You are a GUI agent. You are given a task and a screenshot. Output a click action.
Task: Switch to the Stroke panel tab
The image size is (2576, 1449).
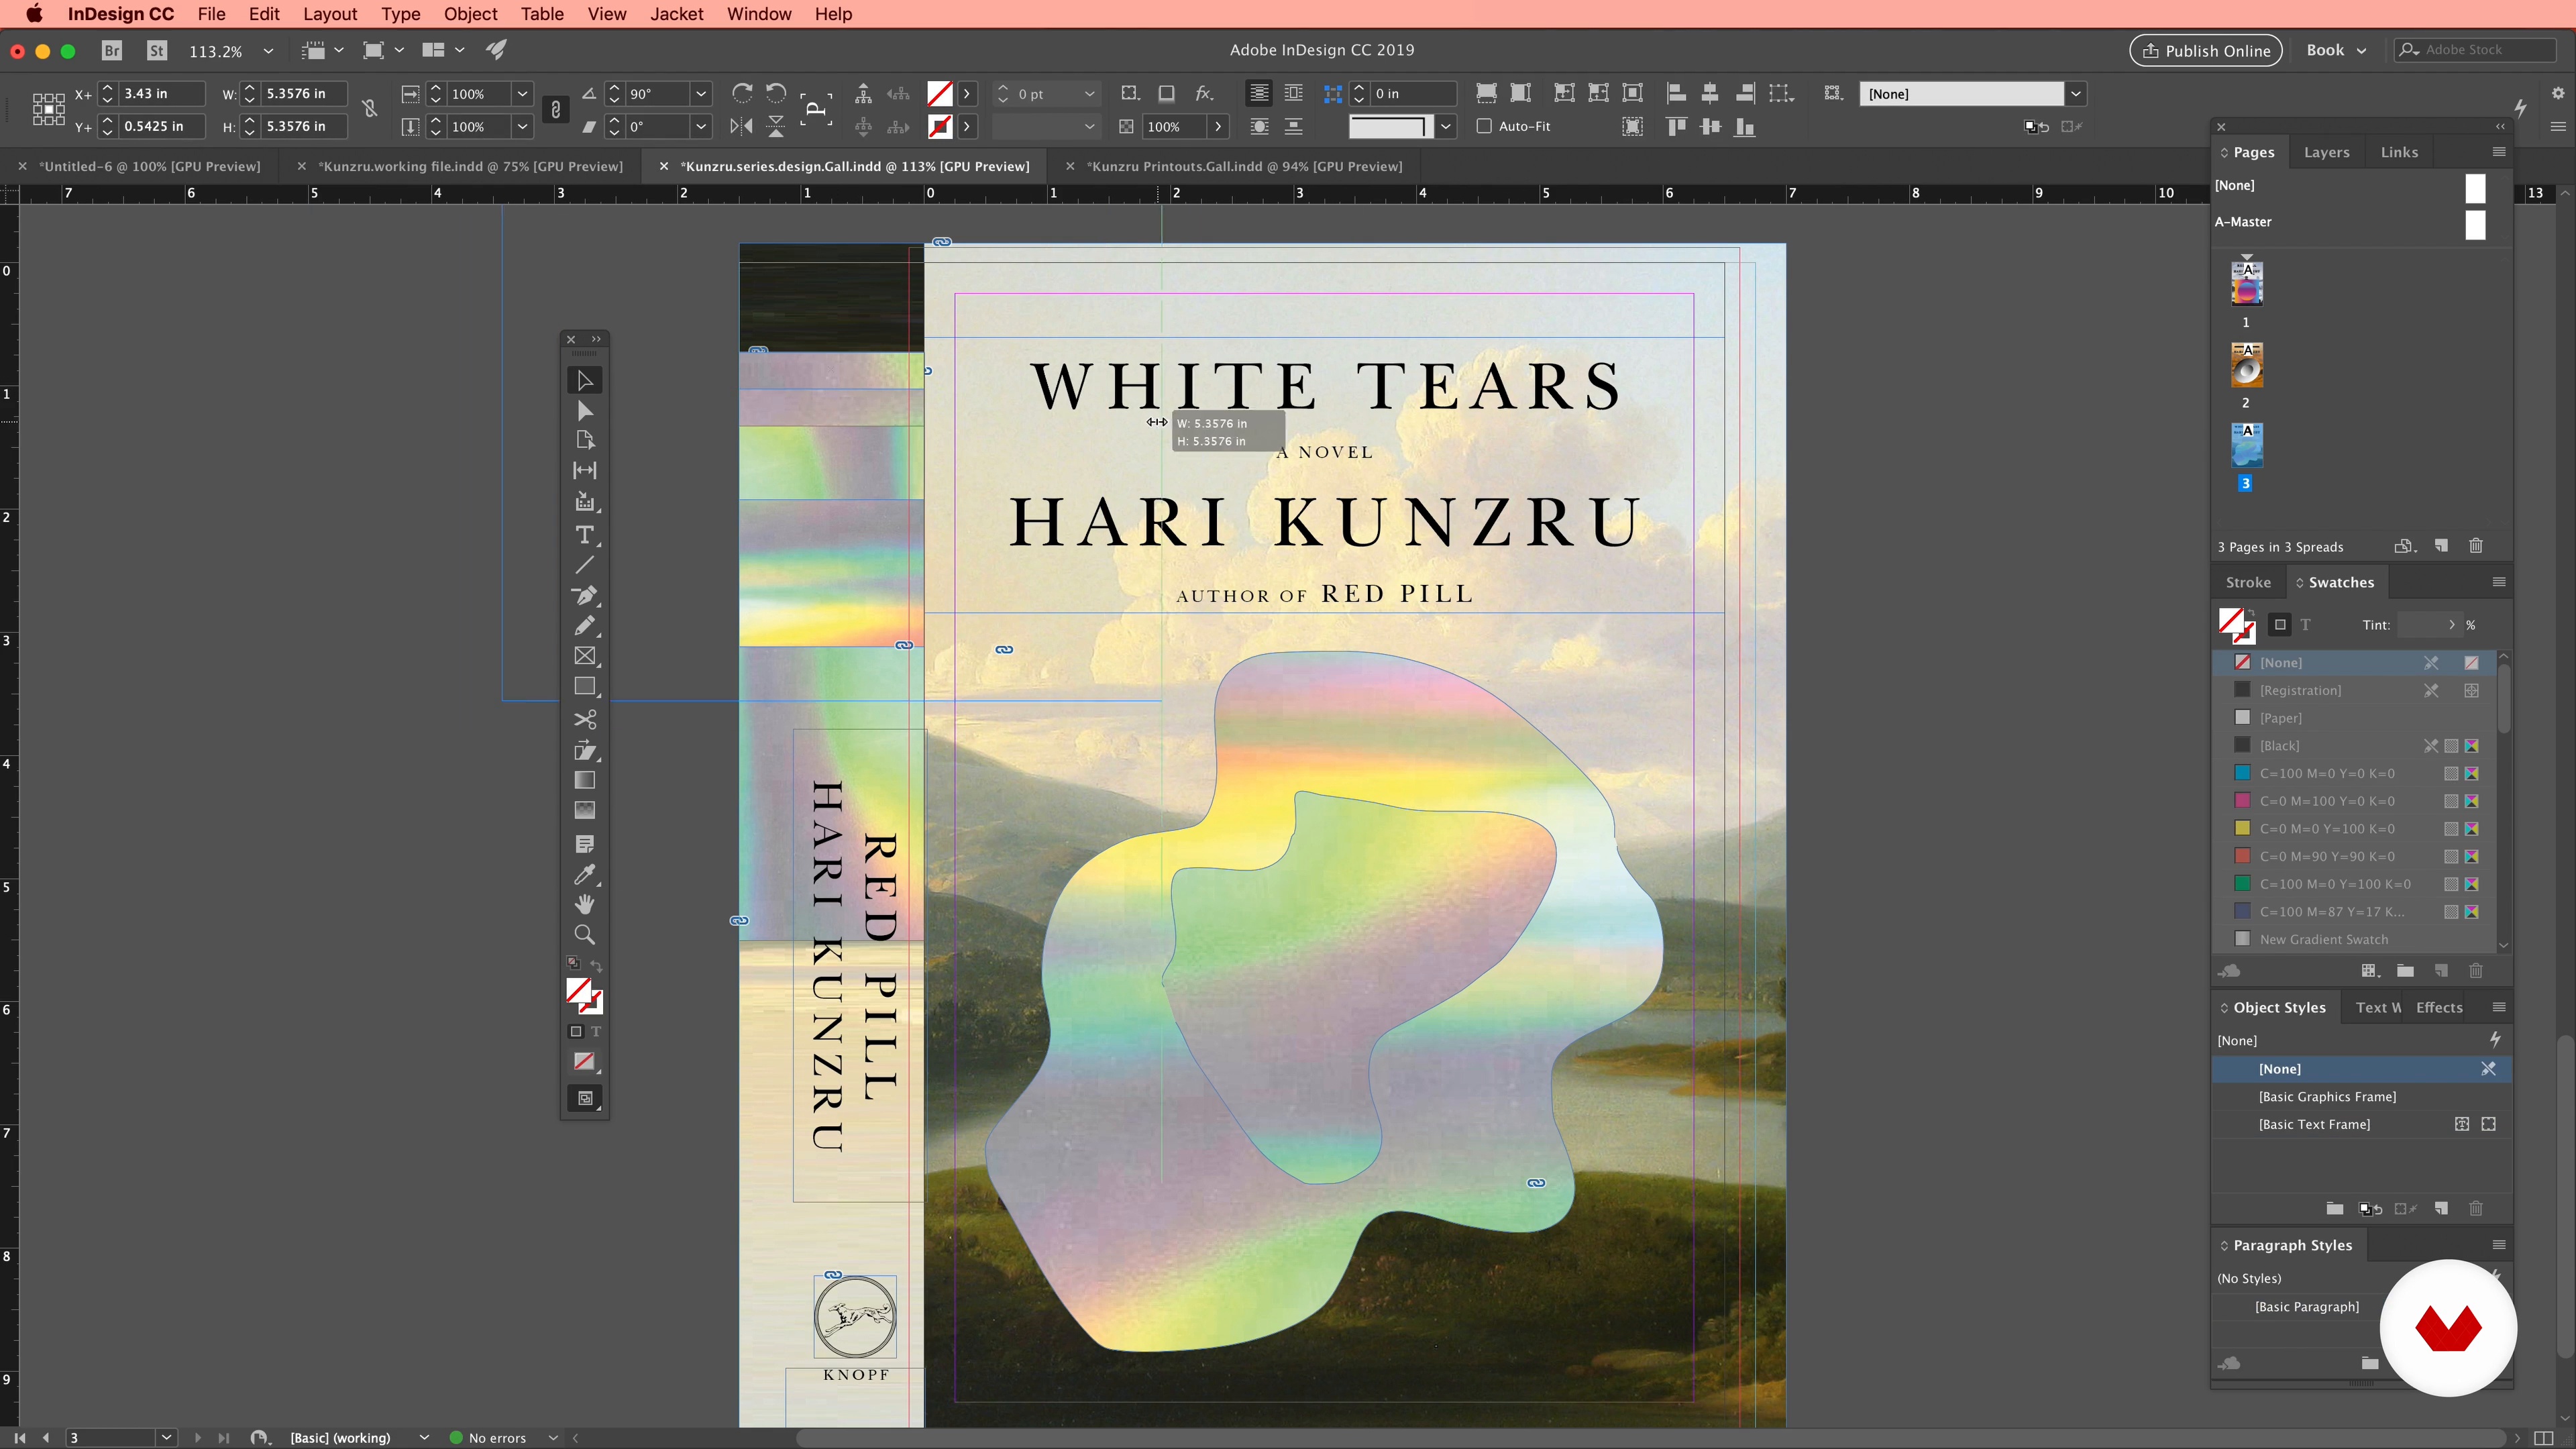click(x=2248, y=582)
